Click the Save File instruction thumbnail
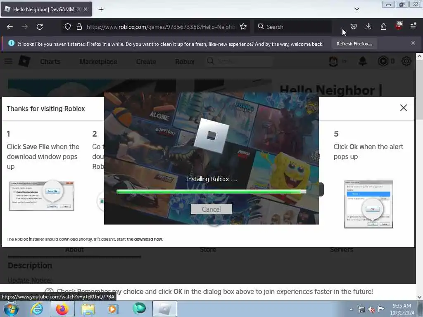The height and width of the screenshot is (317, 423). coord(42,196)
